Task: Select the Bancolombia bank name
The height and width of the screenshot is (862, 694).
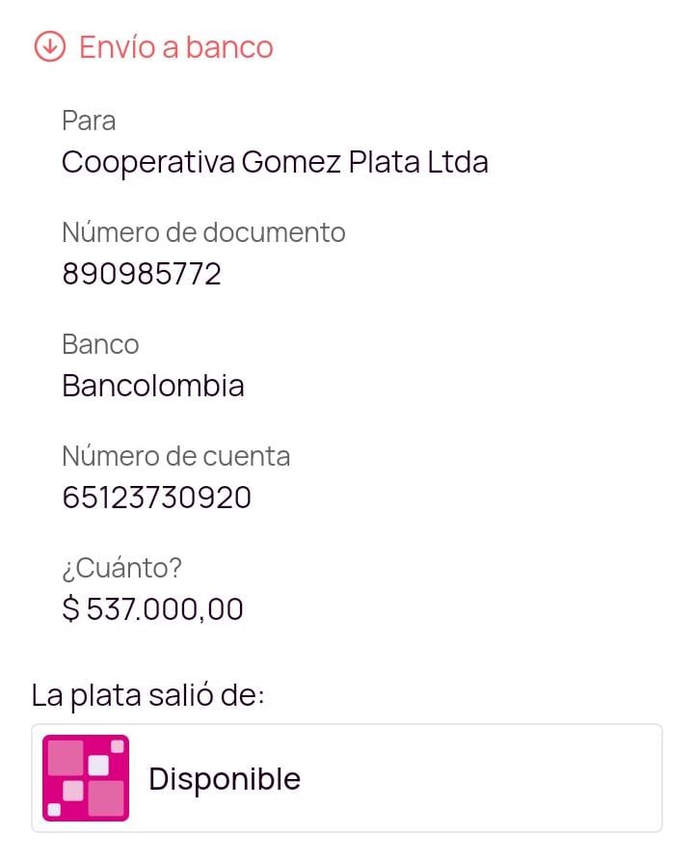Action: pos(153,386)
